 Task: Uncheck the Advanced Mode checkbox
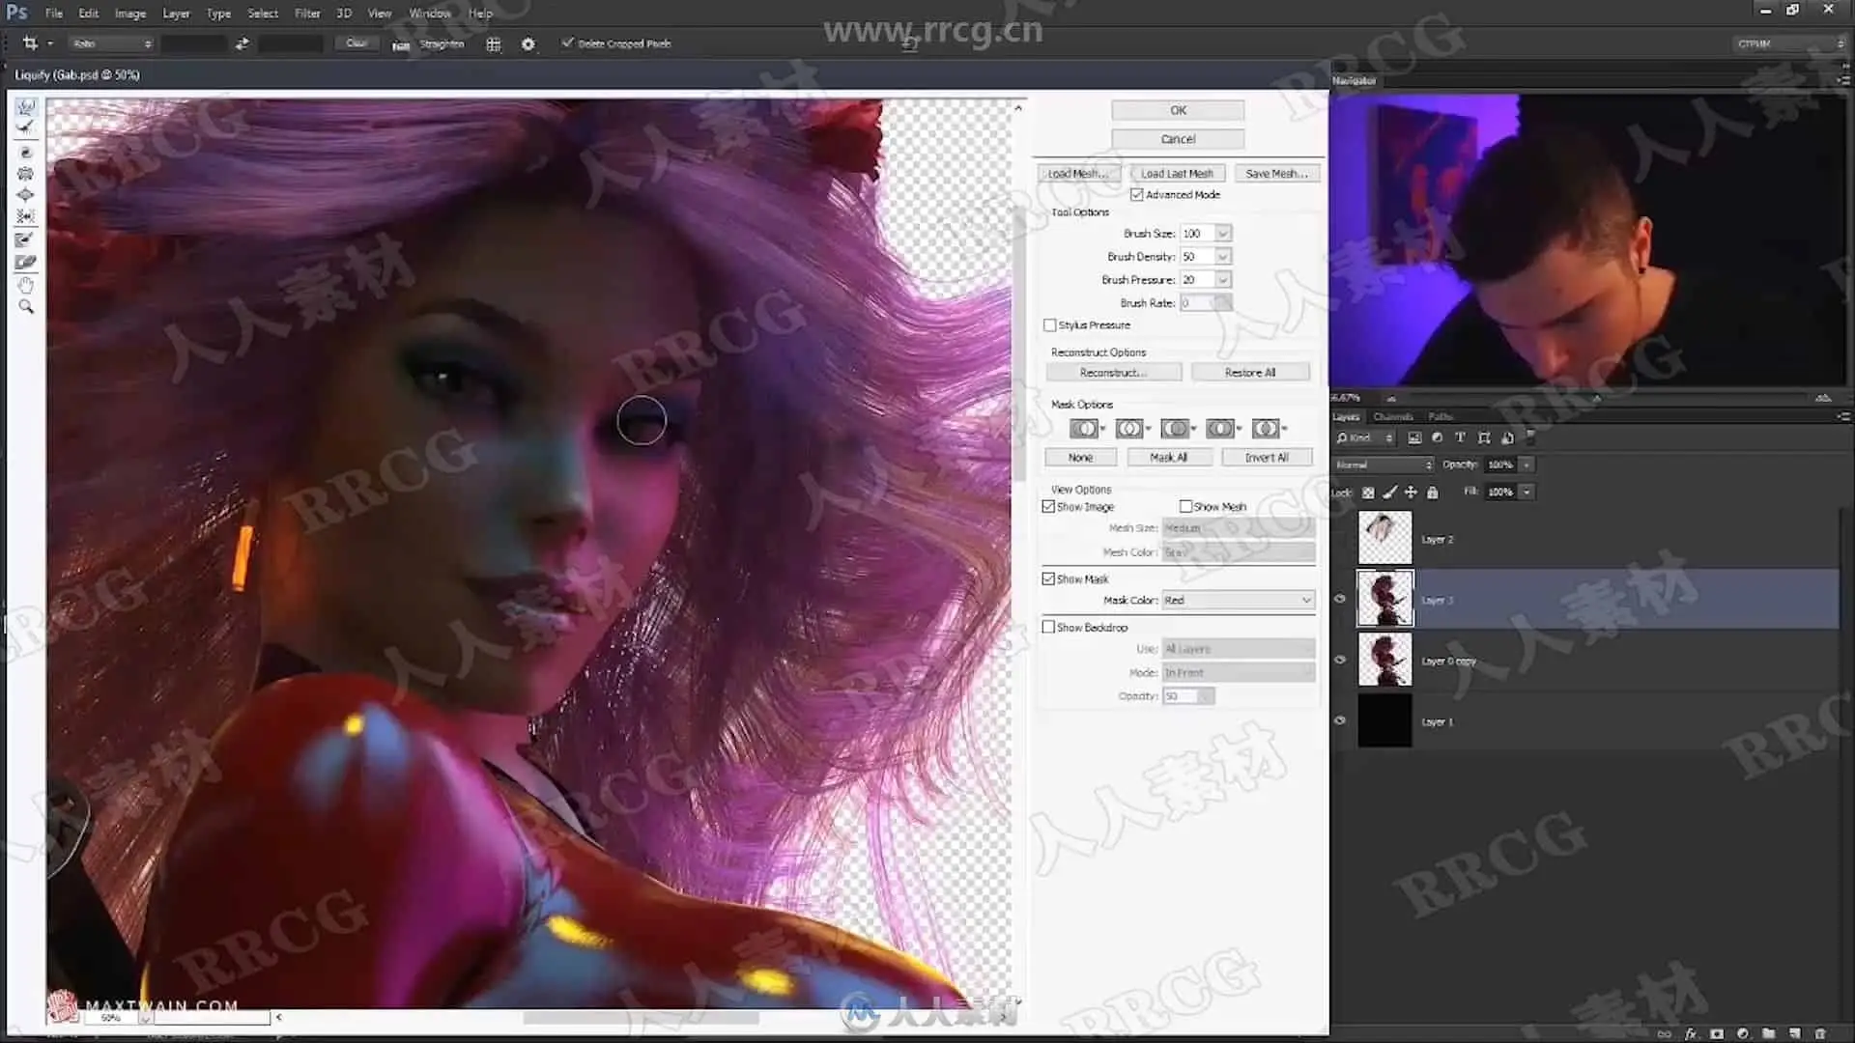[x=1137, y=195]
